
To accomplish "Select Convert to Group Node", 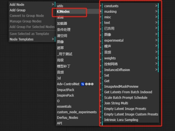I will point(32,16).
